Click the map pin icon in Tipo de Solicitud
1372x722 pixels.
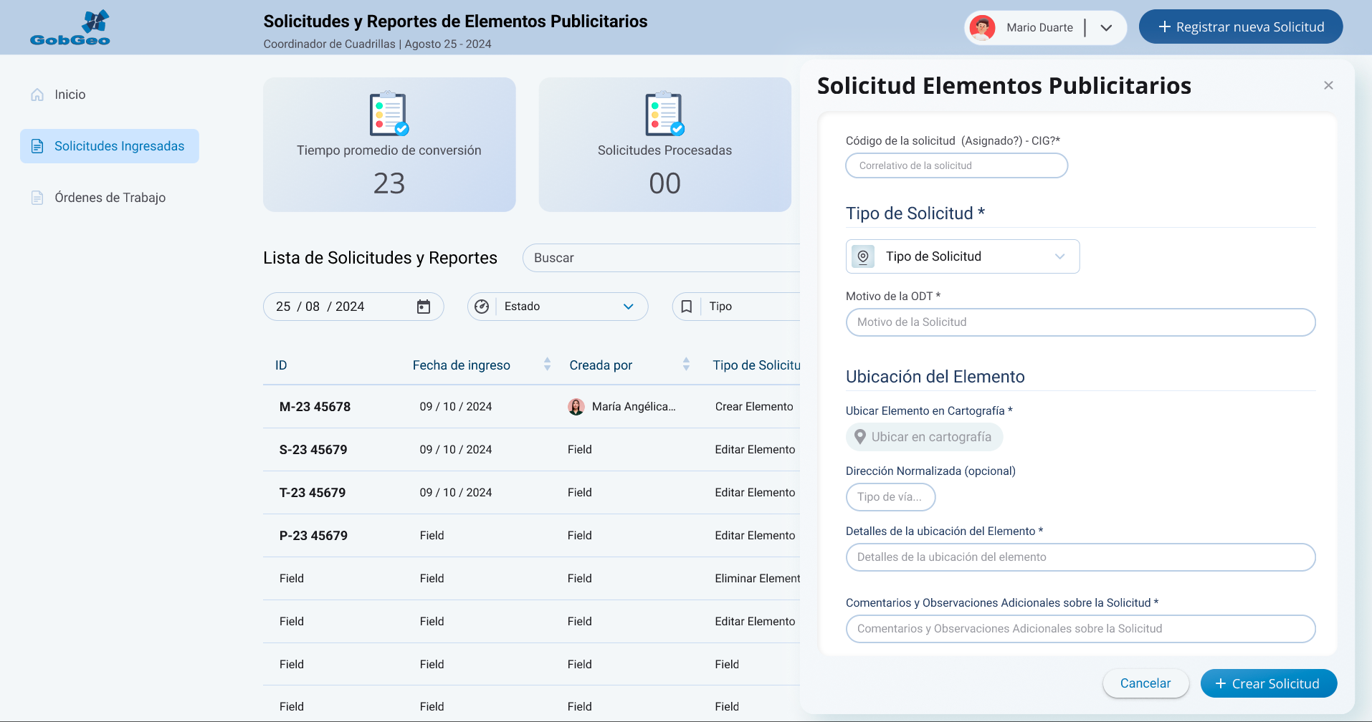(x=863, y=256)
